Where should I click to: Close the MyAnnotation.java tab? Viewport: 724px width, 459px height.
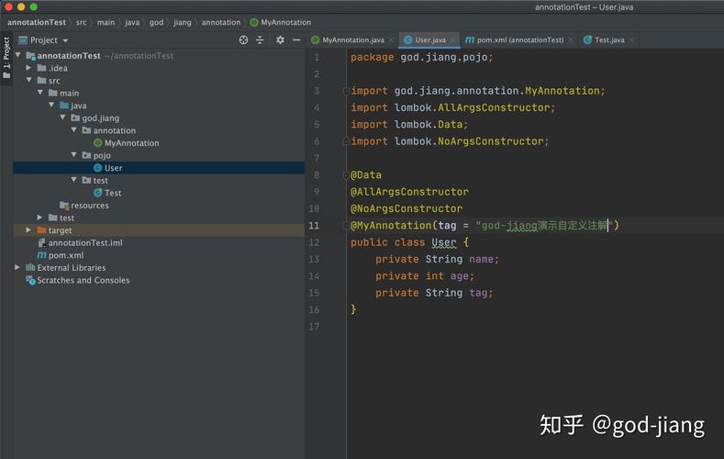391,40
